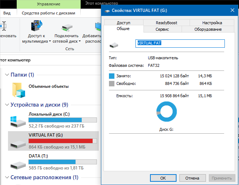Click the 'Сеть' ribbon group label
239x185 pixels.
pos(70,49)
